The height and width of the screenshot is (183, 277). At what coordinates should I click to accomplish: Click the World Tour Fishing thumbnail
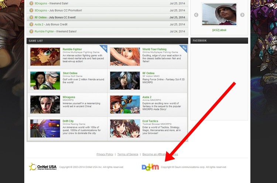125,57
